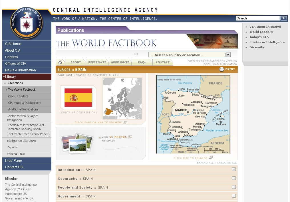Image resolution: width=290 pixels, height=202 pixels.
Task: Select Careers in the left navigation
Action: coord(11,57)
